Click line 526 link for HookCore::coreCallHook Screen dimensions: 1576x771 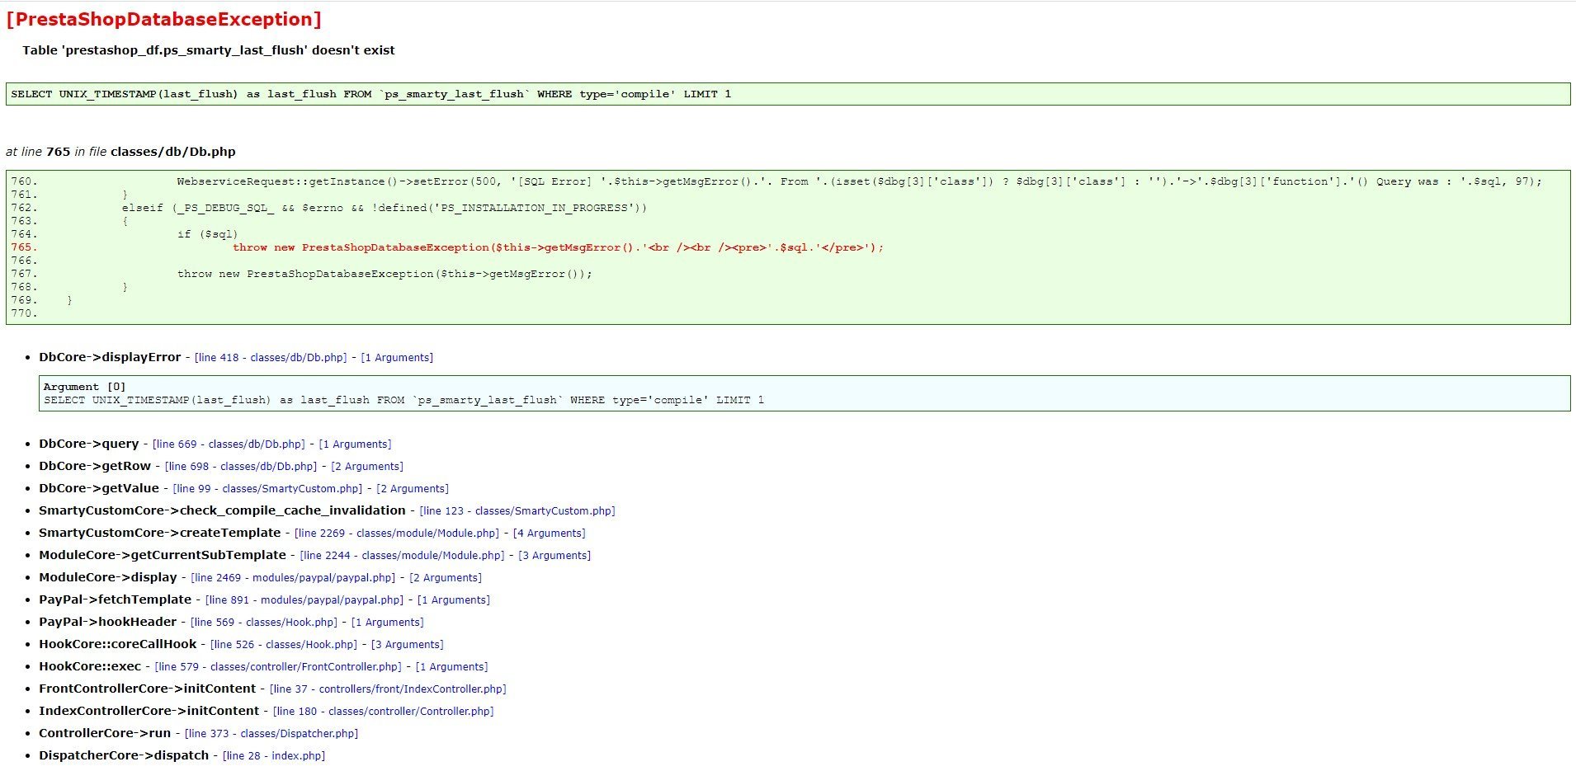pos(284,645)
